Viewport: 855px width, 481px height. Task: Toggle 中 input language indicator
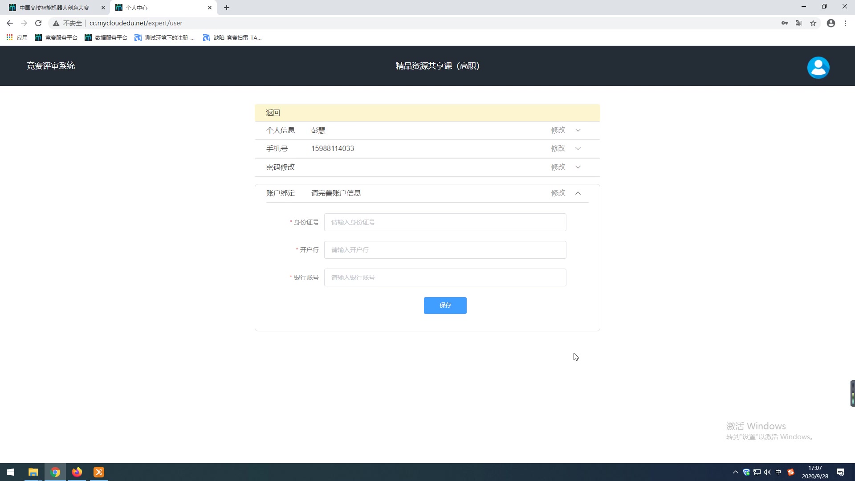778,472
